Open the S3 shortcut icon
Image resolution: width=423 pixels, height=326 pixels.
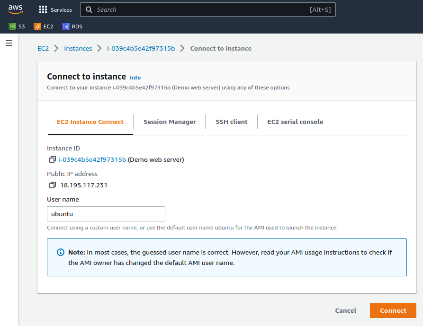12,26
